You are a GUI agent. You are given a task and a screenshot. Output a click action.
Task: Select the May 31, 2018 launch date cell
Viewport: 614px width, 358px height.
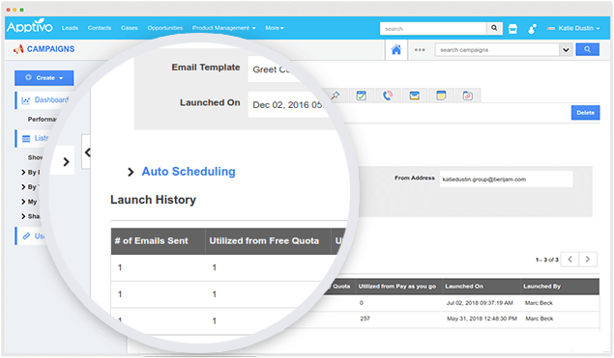[x=482, y=318]
